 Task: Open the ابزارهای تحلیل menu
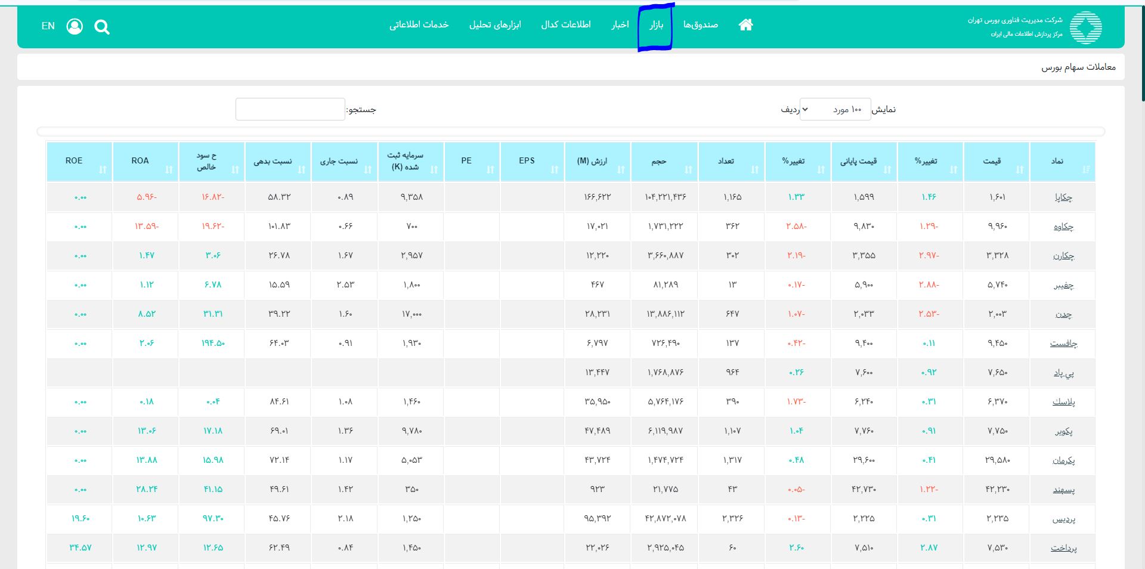point(495,25)
